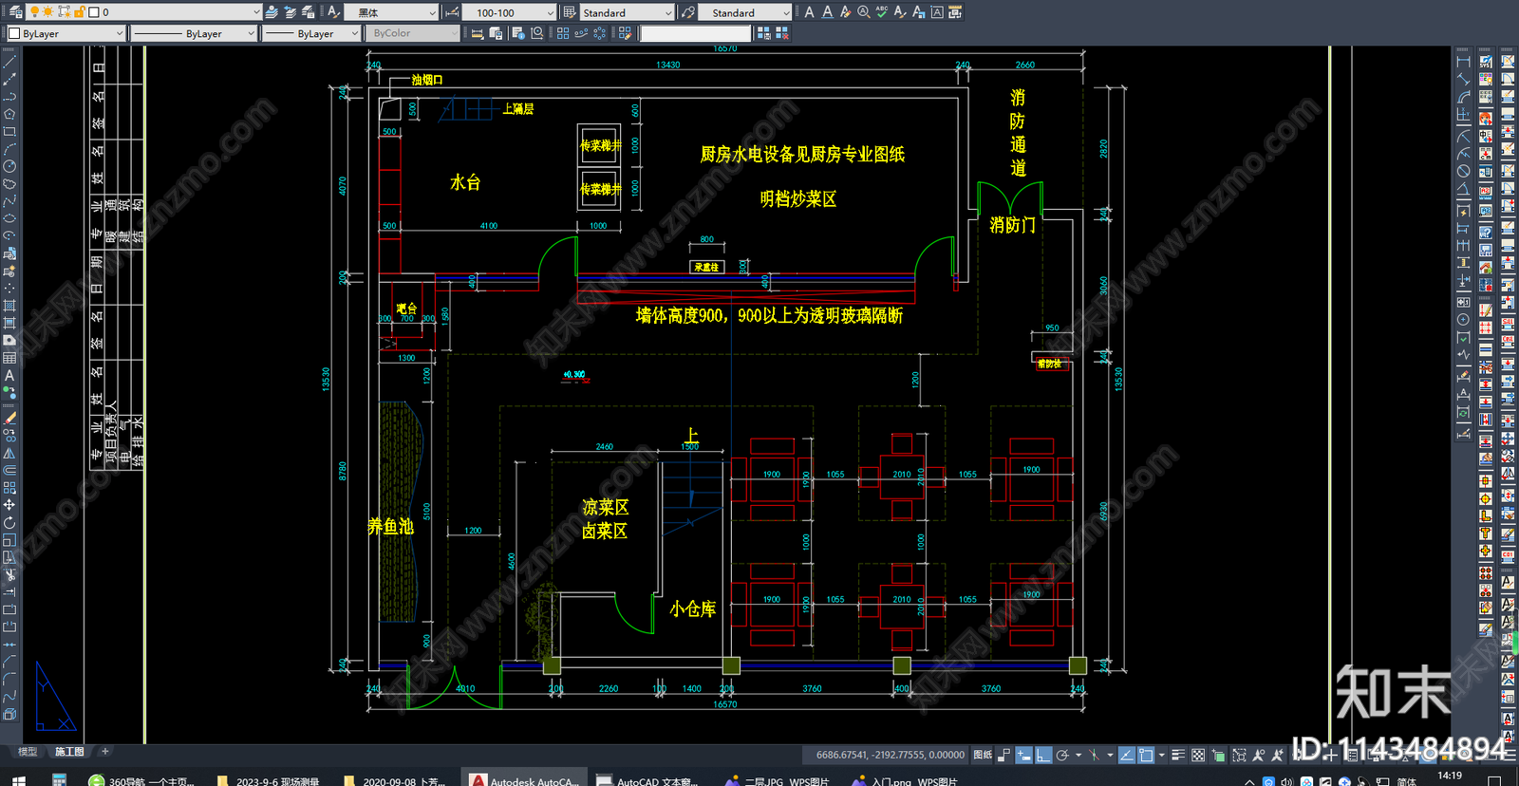Click the Find text magnifier icon
Viewport: 1519px width, 786px height.
pos(864,12)
